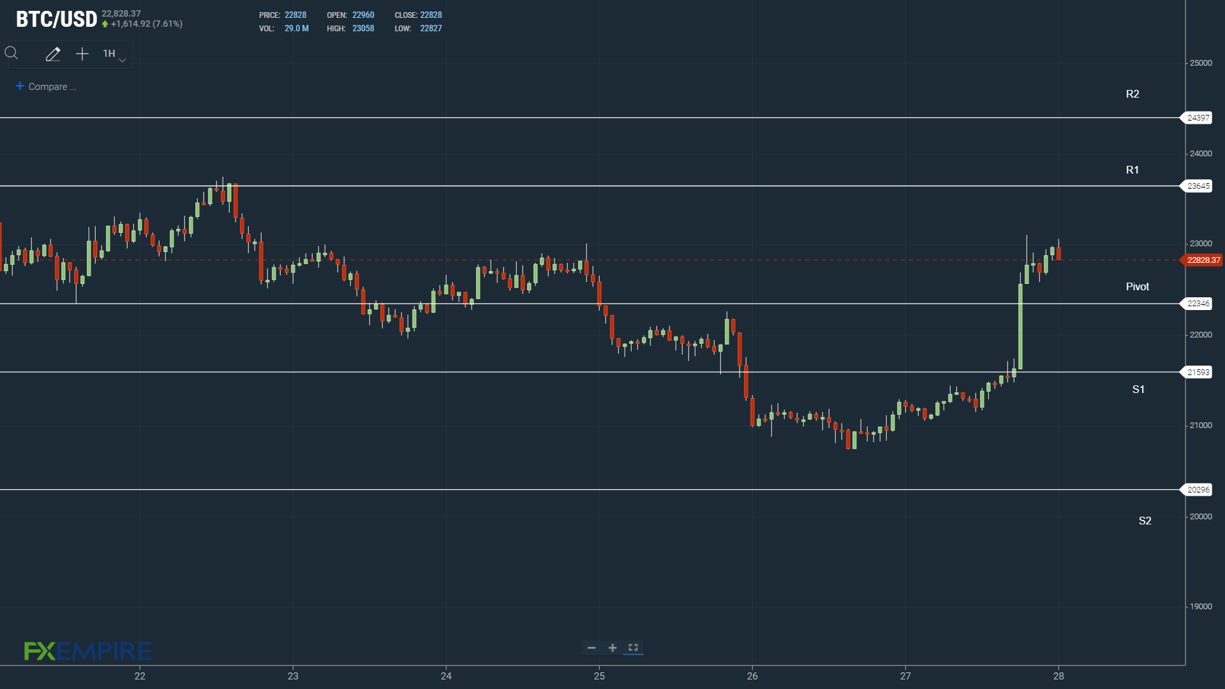Open the 1H timeframe dropdown

pos(114,54)
